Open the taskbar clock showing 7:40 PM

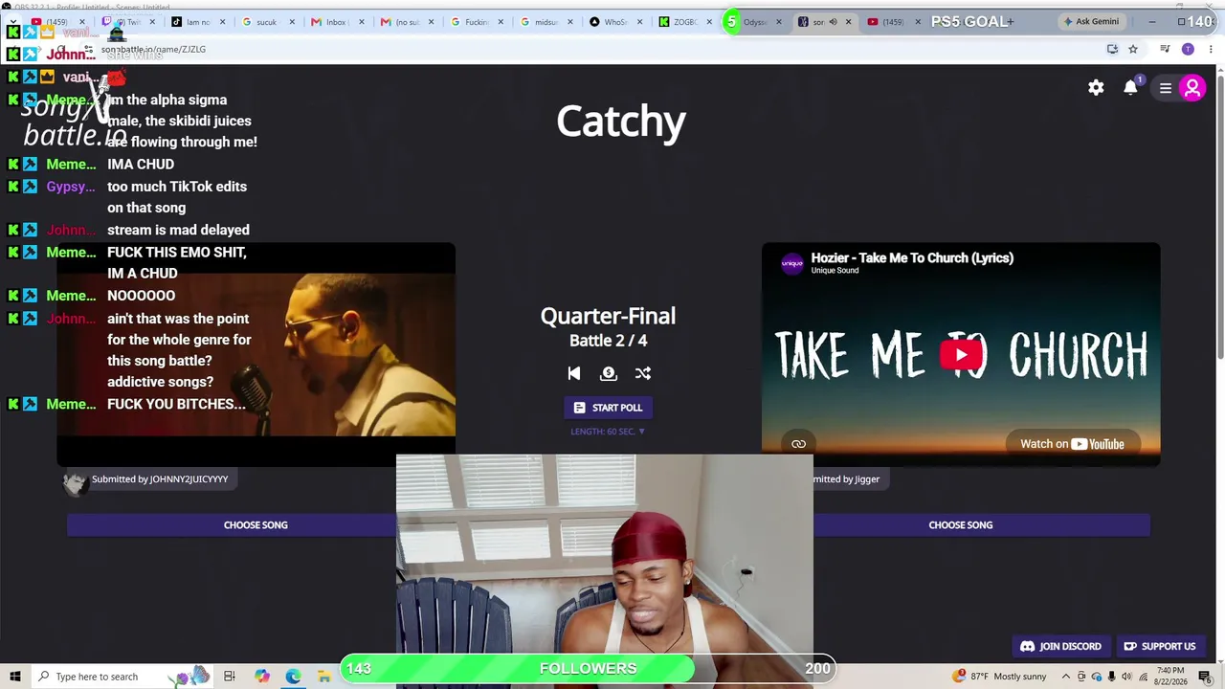(1170, 677)
